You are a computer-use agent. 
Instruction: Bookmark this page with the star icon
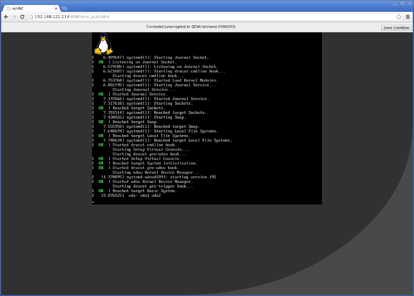coord(399,17)
